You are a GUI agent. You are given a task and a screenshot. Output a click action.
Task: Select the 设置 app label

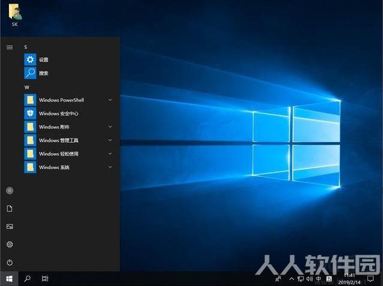point(44,59)
